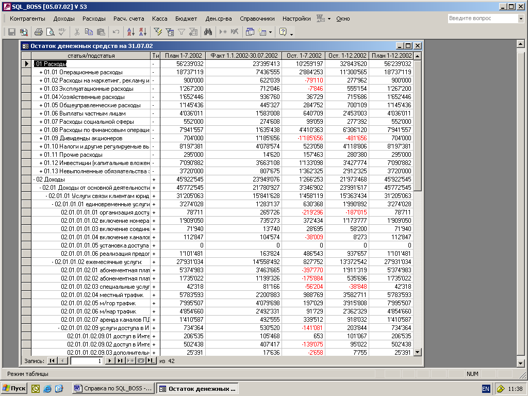Sort descending using the toolbar icon

click(x=142, y=32)
